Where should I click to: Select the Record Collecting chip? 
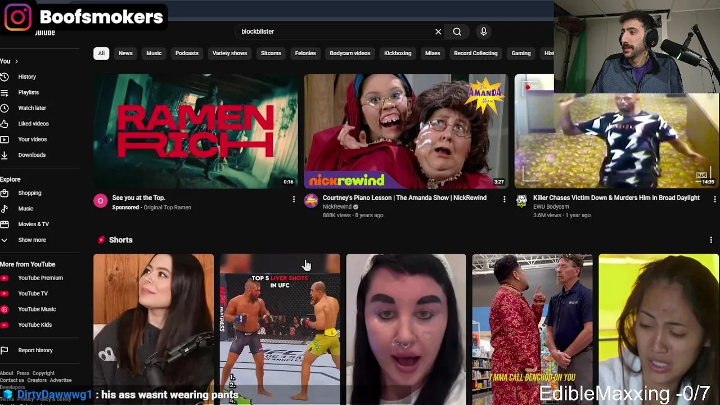click(x=475, y=53)
